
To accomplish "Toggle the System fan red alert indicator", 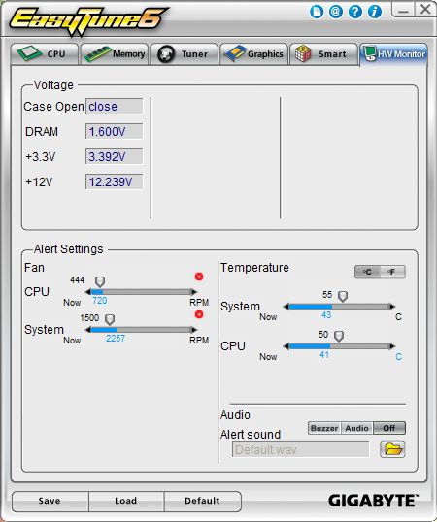I will pyautogui.click(x=199, y=314).
